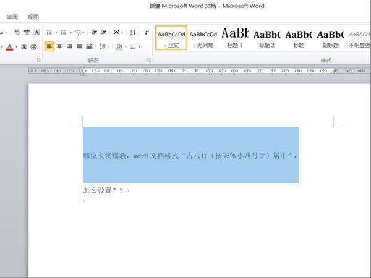371x278 pixels.
Task: Click the first-line indent ruler marker
Action: coord(82,69)
